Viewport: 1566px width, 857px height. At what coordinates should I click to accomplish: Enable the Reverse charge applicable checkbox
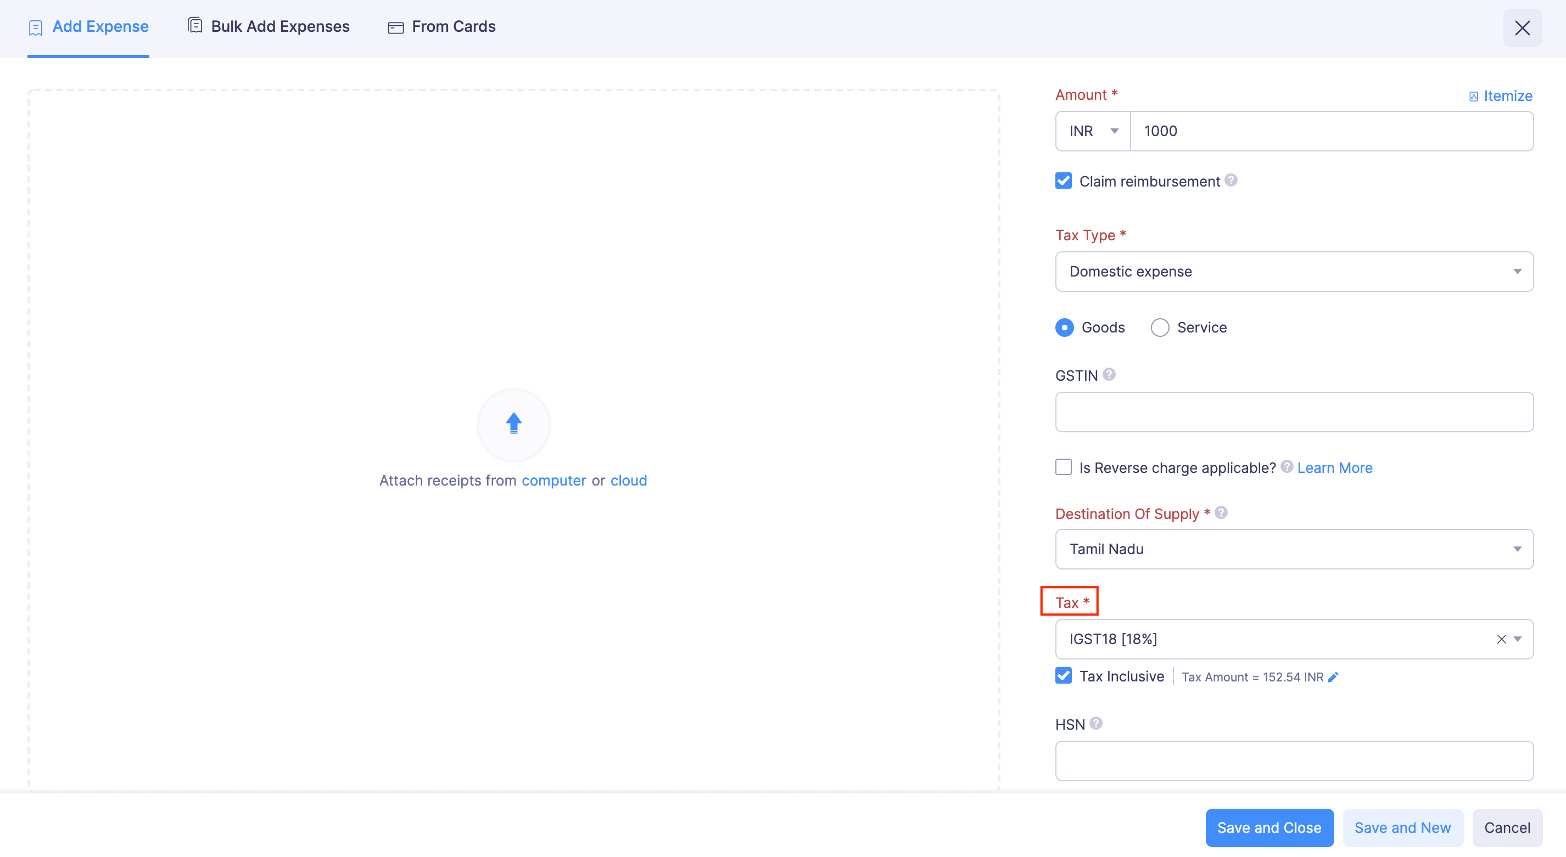[1063, 467]
